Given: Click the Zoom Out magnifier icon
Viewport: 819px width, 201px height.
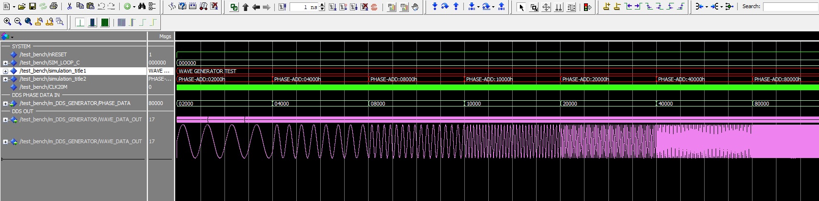Looking at the screenshot, I should pos(18,21).
